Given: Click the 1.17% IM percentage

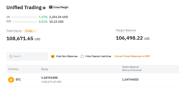Looking at the screenshot, I should click(43, 17).
